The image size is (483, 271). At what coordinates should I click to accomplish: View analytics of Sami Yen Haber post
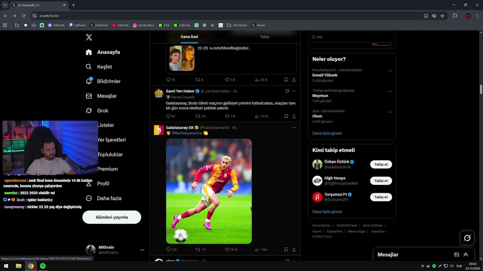pos(261,116)
